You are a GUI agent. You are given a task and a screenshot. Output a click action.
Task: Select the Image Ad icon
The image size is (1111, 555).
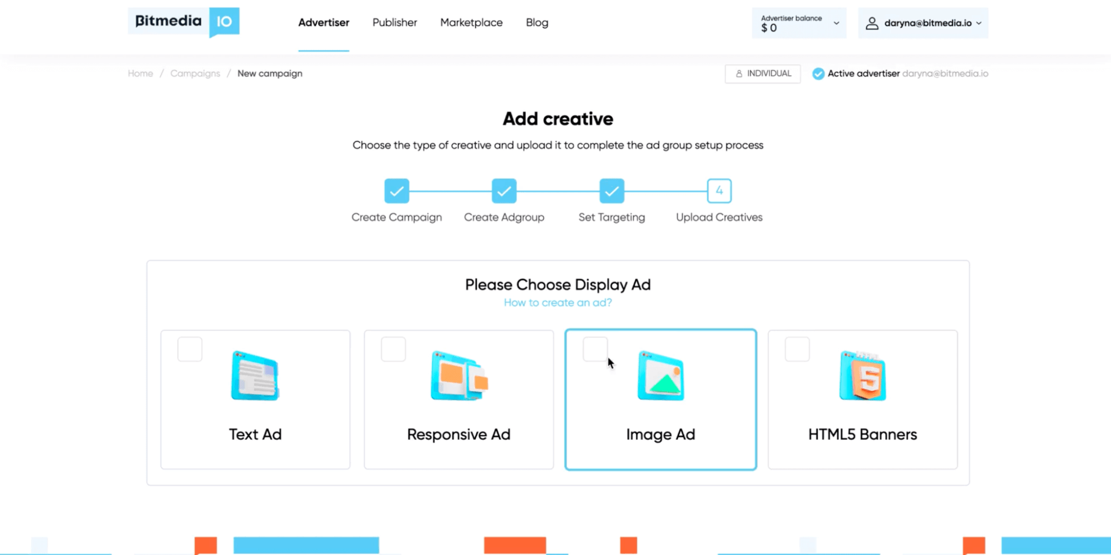661,375
